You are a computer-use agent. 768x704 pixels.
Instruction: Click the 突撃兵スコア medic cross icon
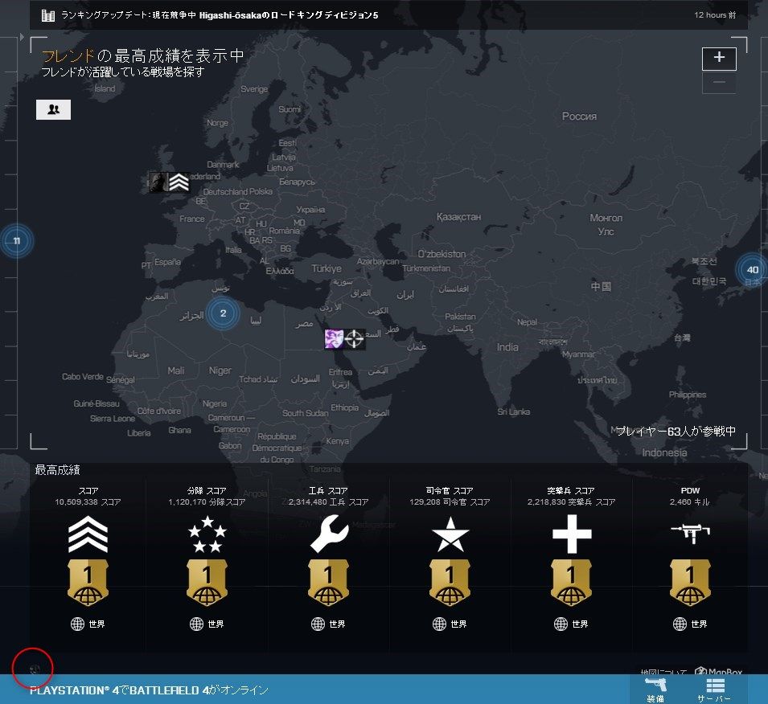point(572,534)
